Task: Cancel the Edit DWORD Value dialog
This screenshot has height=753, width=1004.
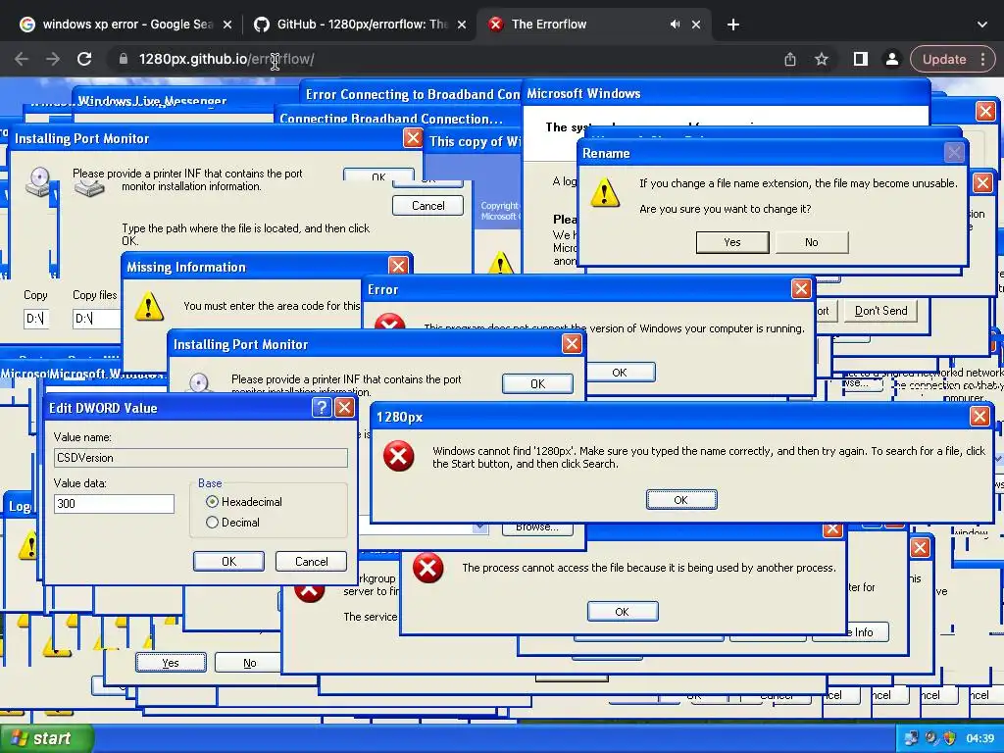Action: click(311, 561)
